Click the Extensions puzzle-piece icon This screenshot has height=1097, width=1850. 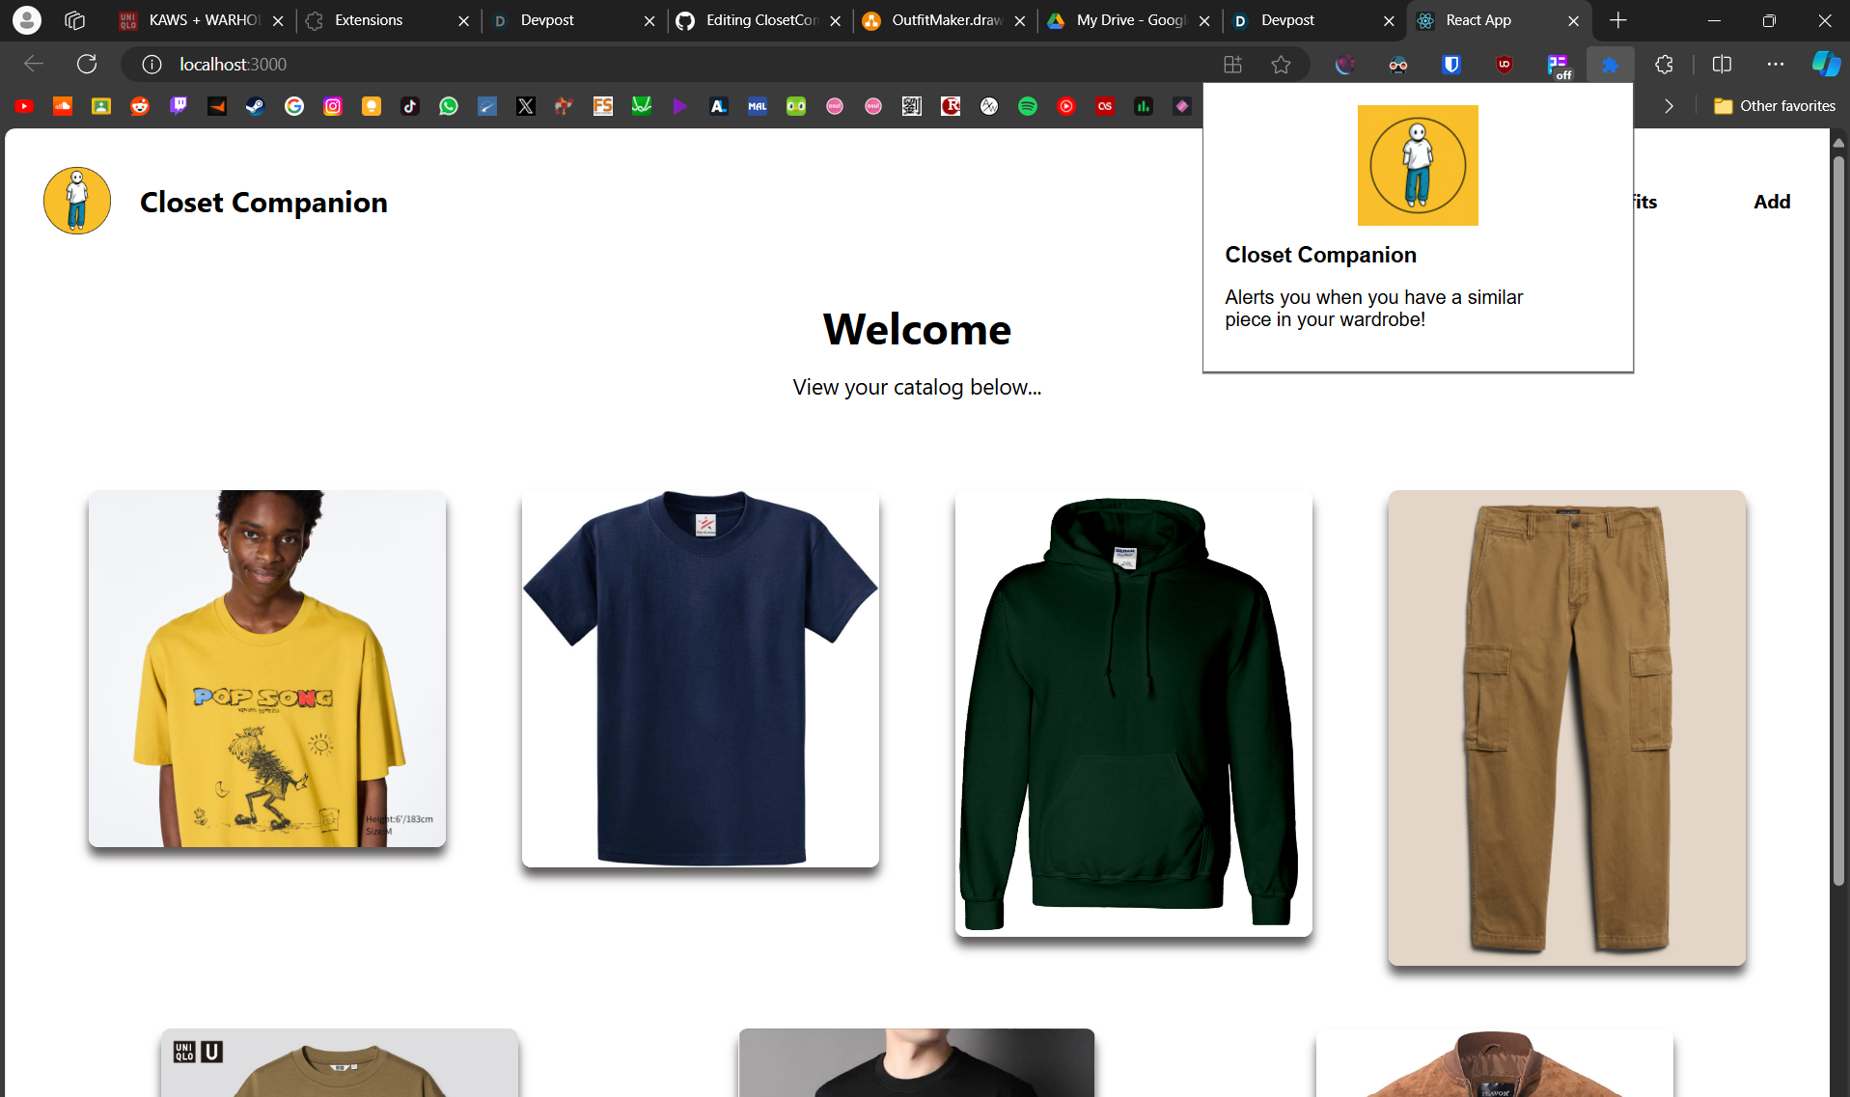coord(1664,64)
